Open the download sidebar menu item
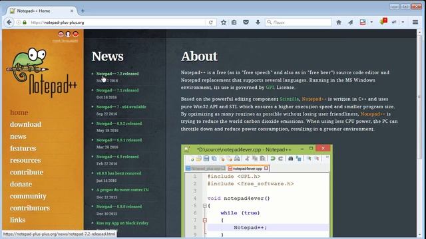 tap(25, 124)
